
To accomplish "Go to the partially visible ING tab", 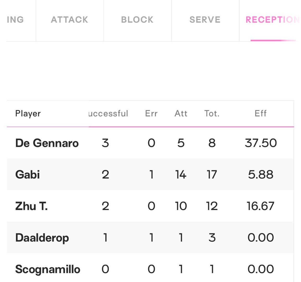I will (15, 20).
